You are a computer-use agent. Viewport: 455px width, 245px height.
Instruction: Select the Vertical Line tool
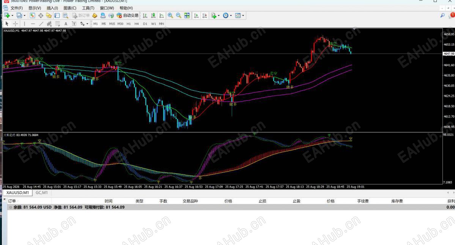(x=25, y=24)
